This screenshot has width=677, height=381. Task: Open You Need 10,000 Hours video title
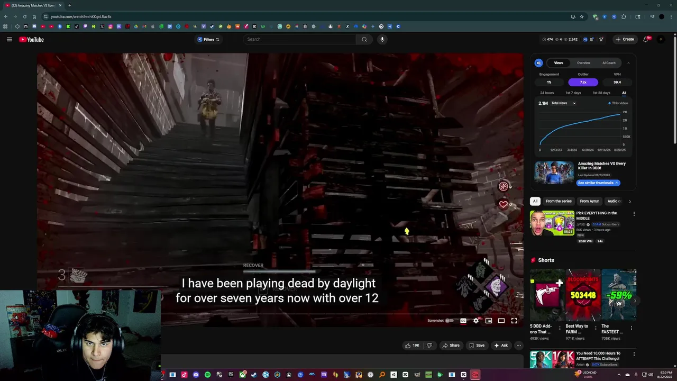pyautogui.click(x=598, y=356)
